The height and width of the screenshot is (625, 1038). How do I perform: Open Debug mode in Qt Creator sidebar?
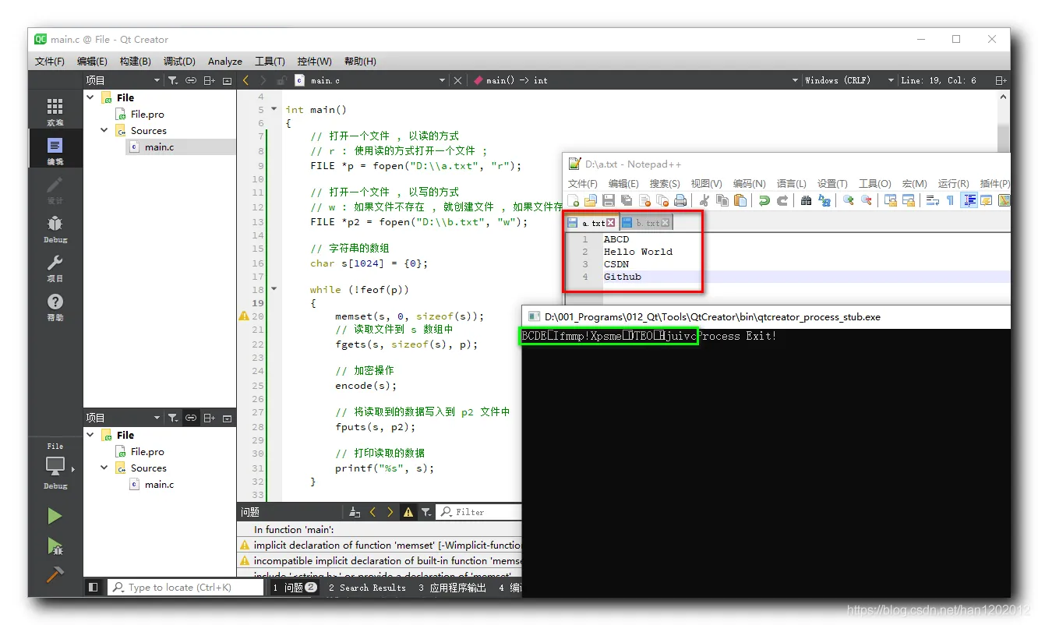coord(55,228)
